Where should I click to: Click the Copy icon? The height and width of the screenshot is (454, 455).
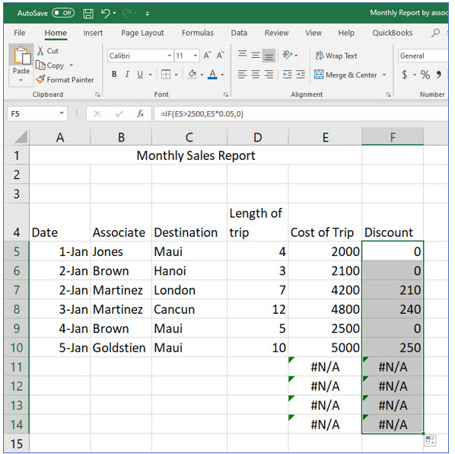(x=40, y=66)
